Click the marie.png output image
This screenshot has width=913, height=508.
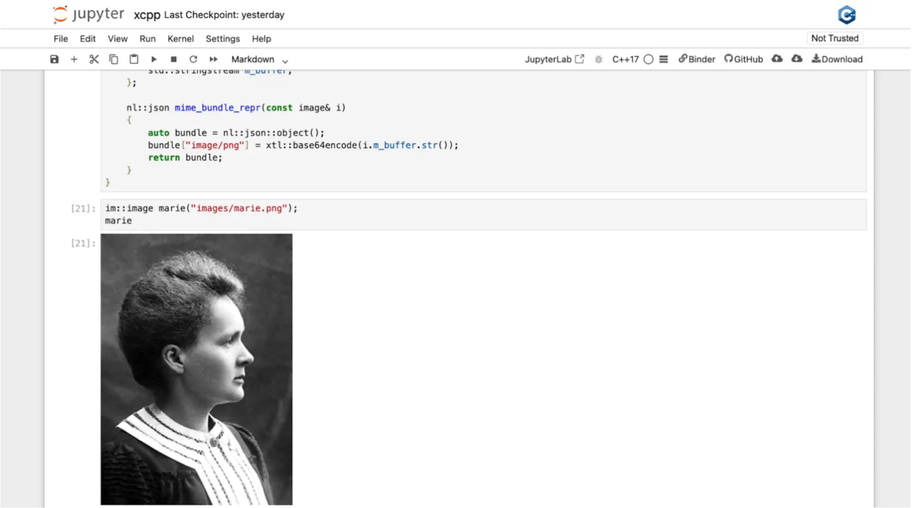coord(196,369)
